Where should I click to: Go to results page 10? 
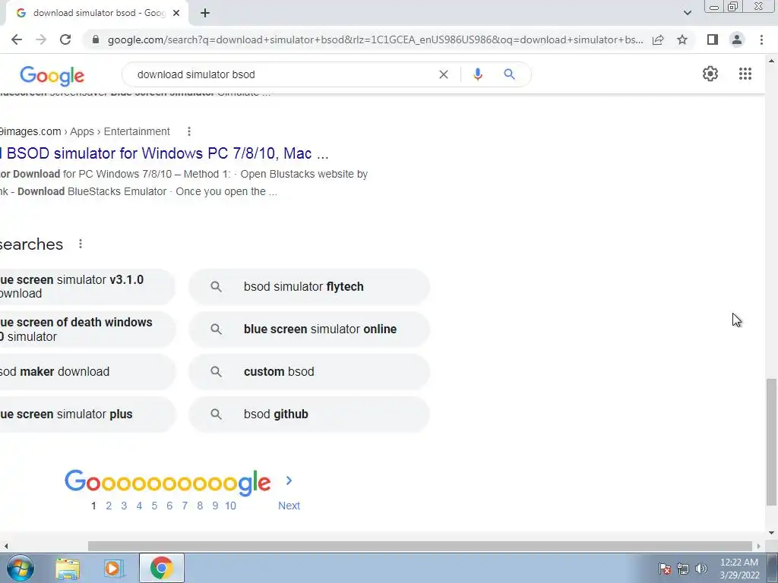pos(230,506)
